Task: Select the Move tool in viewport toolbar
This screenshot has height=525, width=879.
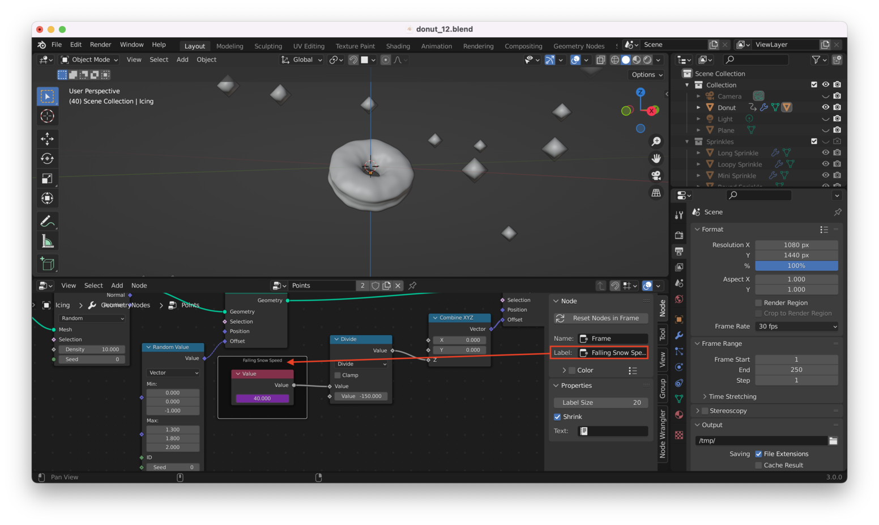Action: coord(48,138)
